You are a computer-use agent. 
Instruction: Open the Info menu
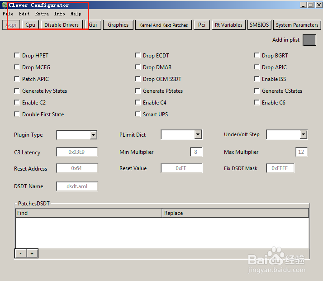[60, 14]
